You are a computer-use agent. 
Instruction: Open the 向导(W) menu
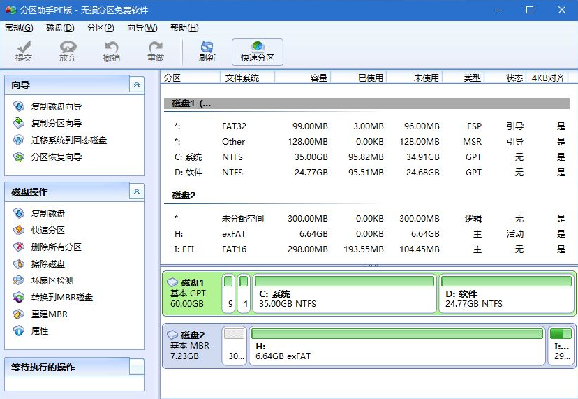coord(142,28)
